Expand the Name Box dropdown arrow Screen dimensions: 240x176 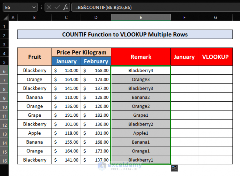pyautogui.click(x=34, y=7)
